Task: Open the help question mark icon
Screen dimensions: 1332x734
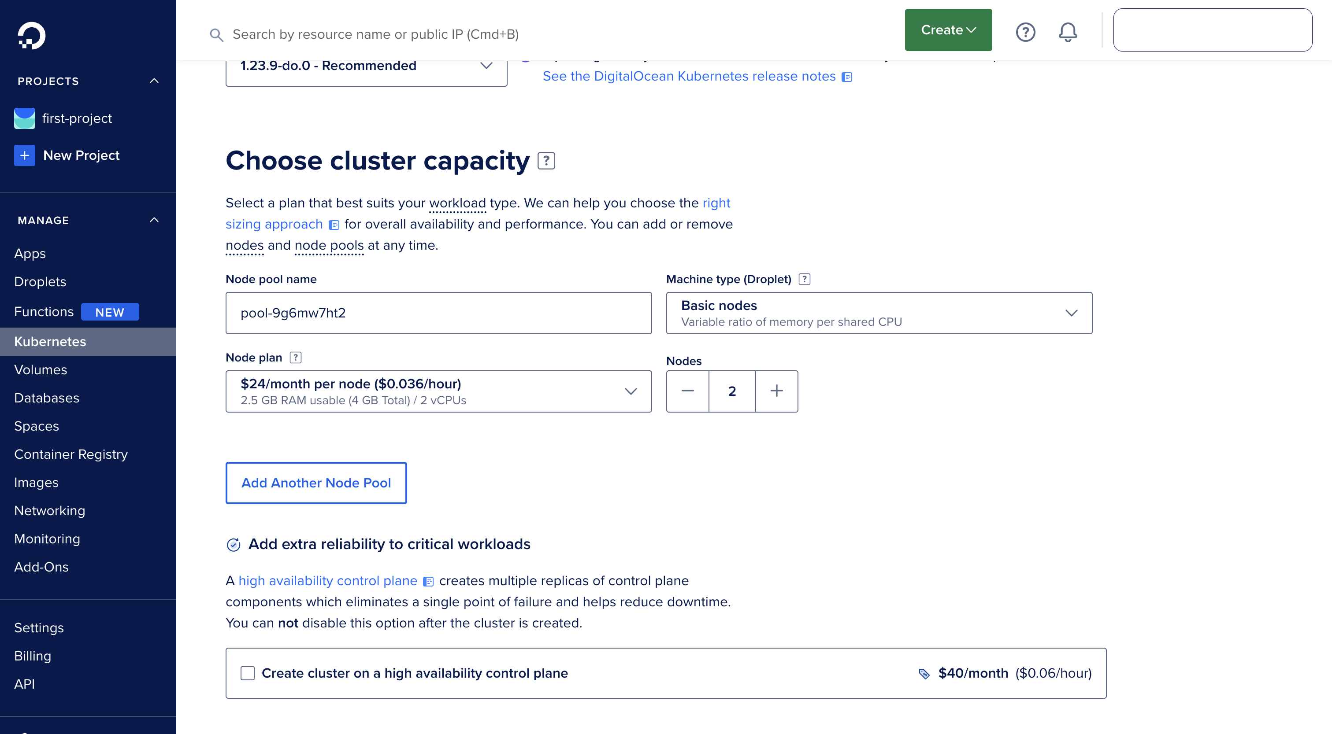Action: click(1025, 32)
